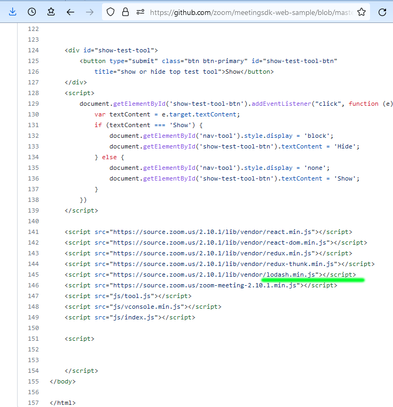Go forward with the right arrow
Screen dimensions: 393x407
(90, 12)
